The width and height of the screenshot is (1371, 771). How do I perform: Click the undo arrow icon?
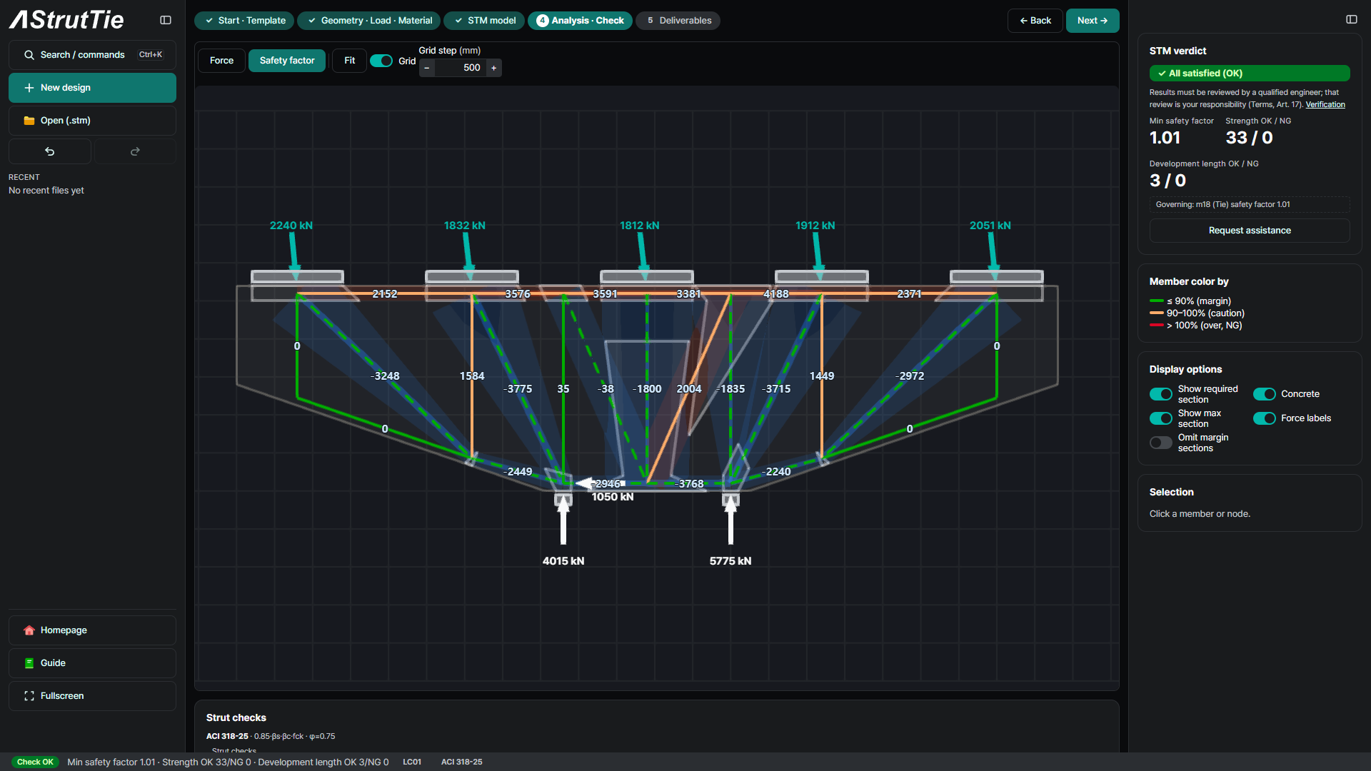[x=50, y=151]
